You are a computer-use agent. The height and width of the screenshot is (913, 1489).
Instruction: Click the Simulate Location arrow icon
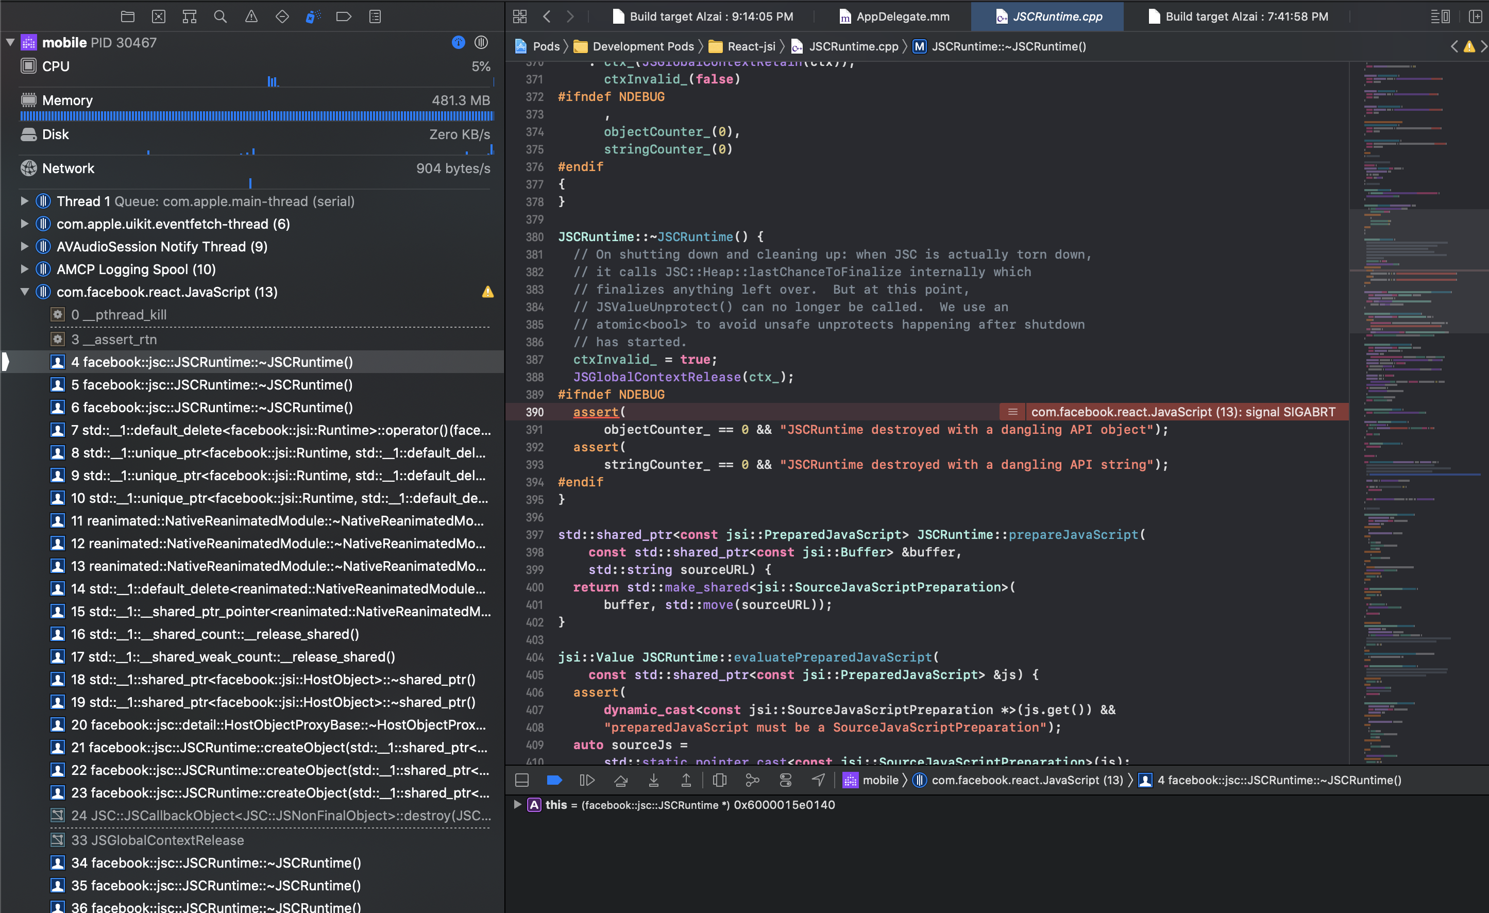click(818, 780)
